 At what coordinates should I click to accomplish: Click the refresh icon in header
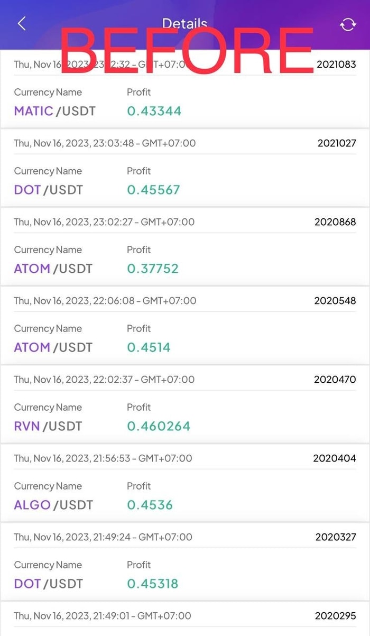click(348, 24)
